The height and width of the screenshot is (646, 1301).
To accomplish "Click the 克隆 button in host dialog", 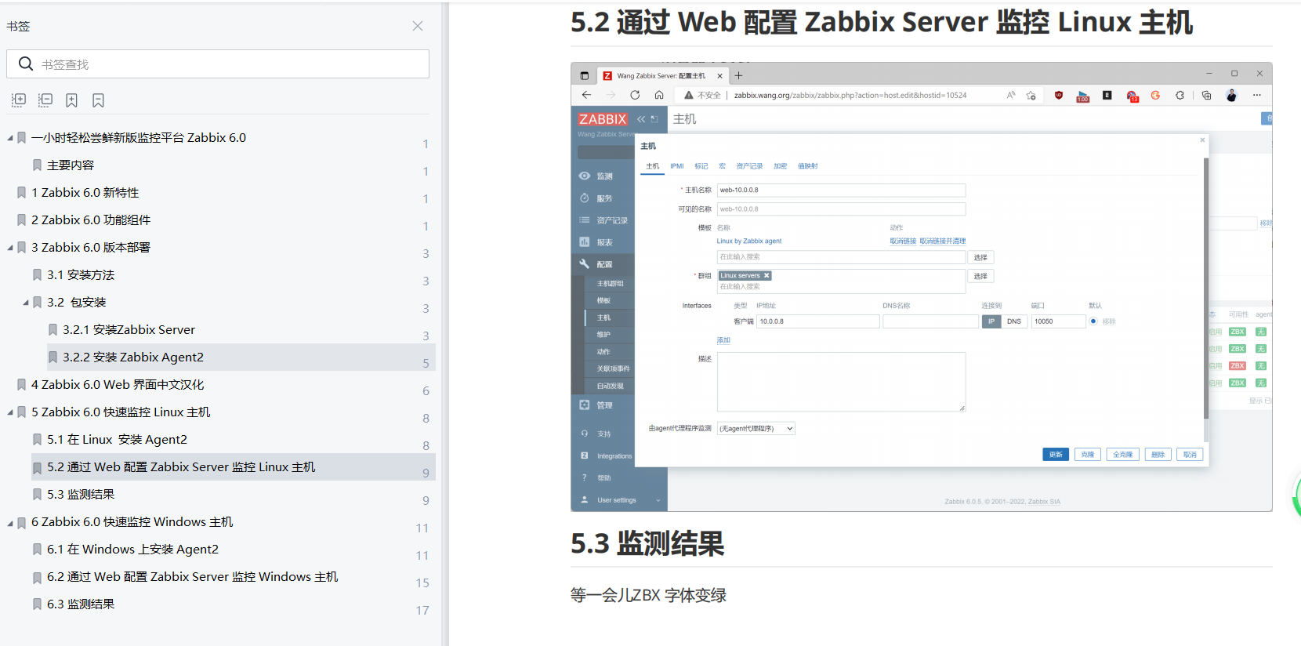I will pyautogui.click(x=1088, y=455).
